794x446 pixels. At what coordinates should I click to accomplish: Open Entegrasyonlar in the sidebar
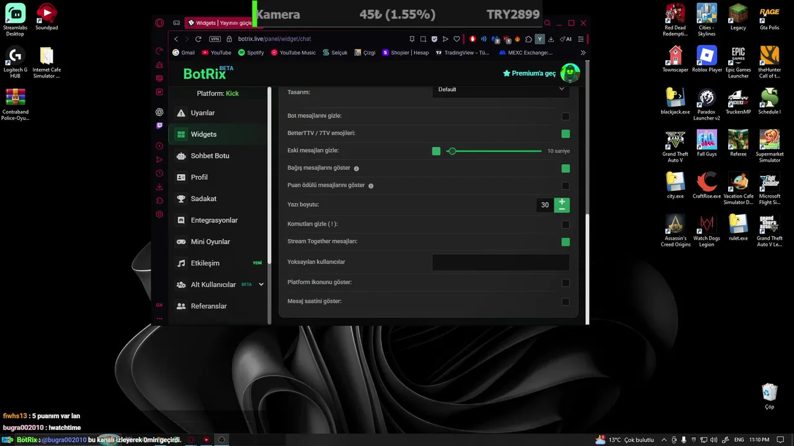tap(218, 220)
